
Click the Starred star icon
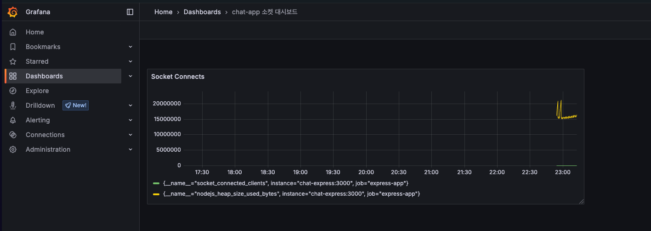click(13, 61)
